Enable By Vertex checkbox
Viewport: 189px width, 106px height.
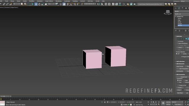(x=177, y=41)
